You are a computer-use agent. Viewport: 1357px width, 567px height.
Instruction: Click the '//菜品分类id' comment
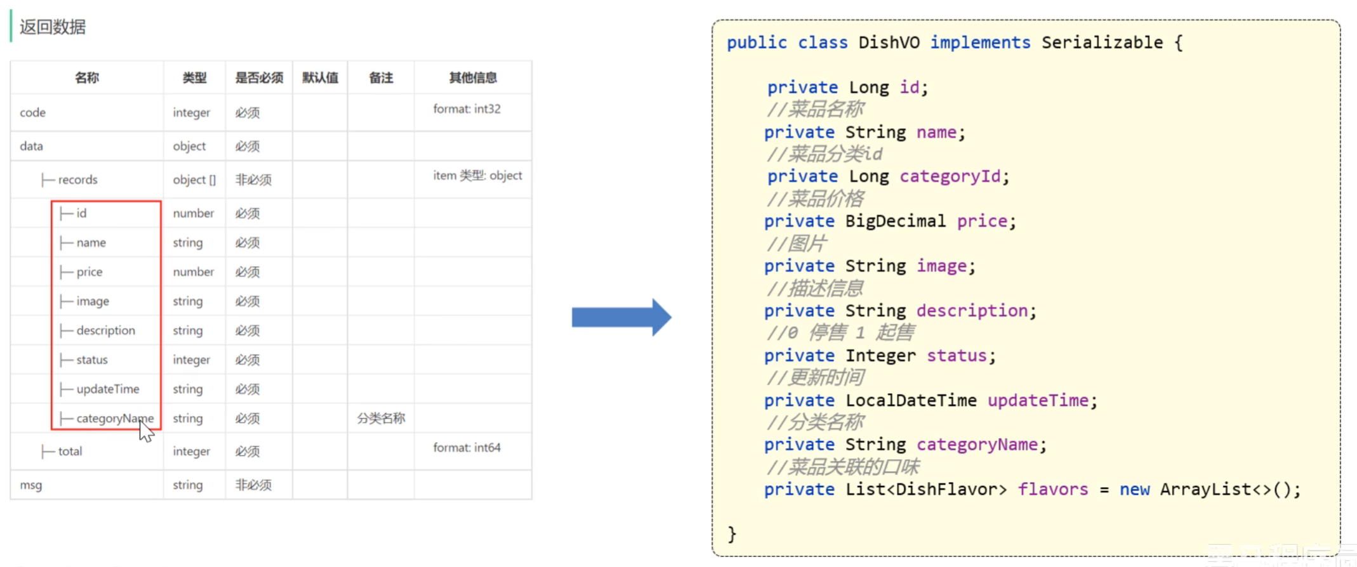coord(824,153)
